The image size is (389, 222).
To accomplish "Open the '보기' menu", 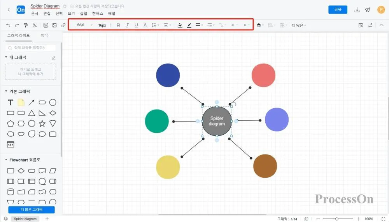I will point(71,13).
